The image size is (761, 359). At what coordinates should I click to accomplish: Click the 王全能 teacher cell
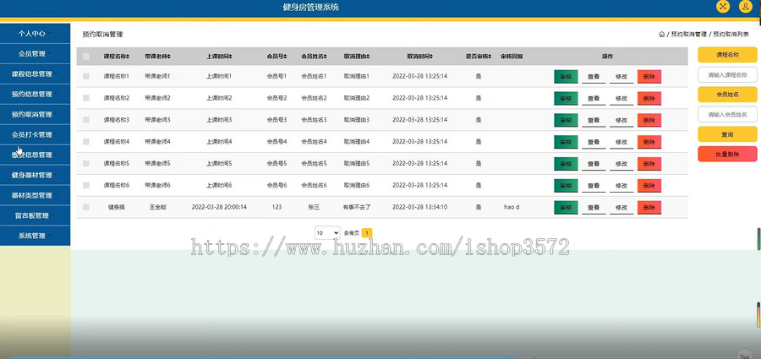click(158, 207)
